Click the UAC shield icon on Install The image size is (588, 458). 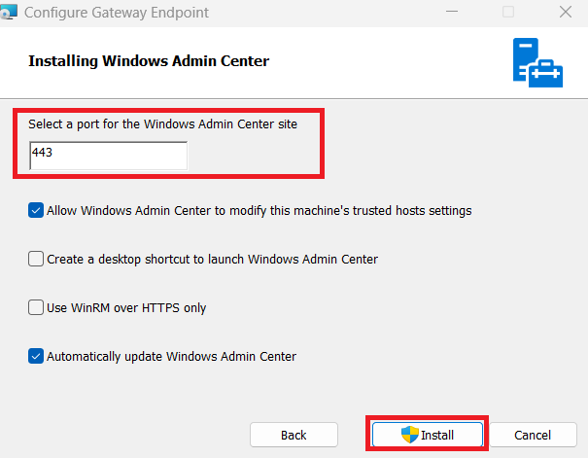410,435
